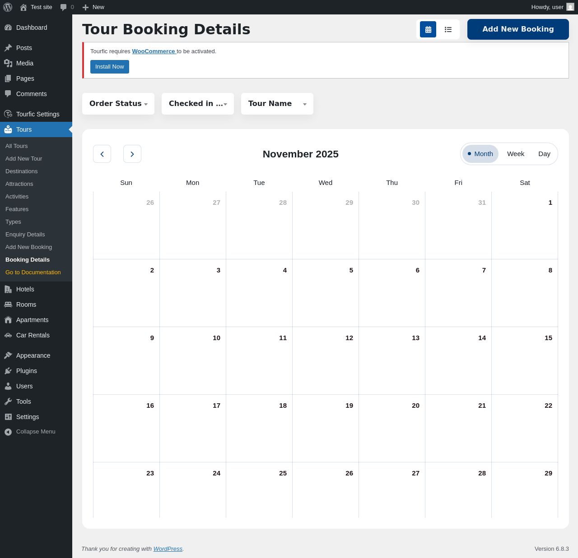Open Car Rentals in sidebar
This screenshot has height=558, width=578.
tap(33, 335)
